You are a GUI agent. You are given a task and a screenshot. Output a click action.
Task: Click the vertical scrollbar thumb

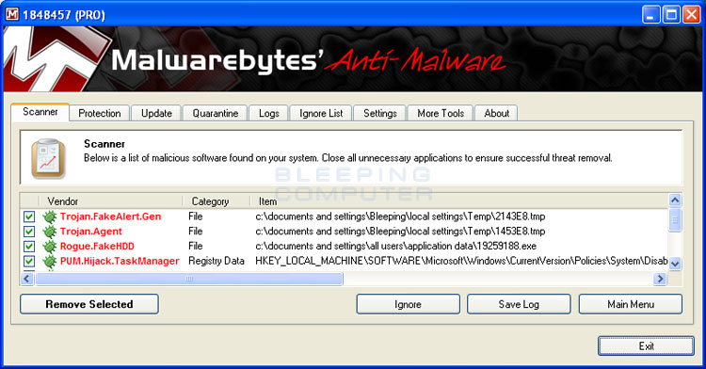[x=675, y=220]
